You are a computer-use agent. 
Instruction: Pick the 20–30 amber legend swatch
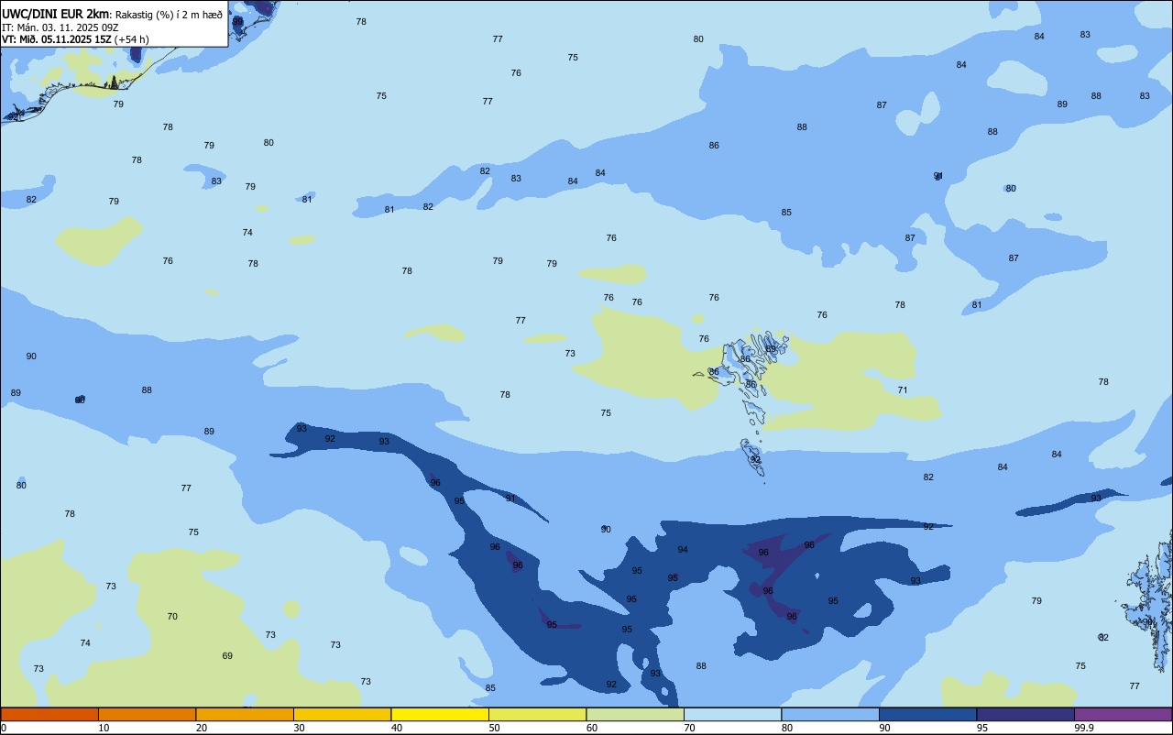pos(245,714)
